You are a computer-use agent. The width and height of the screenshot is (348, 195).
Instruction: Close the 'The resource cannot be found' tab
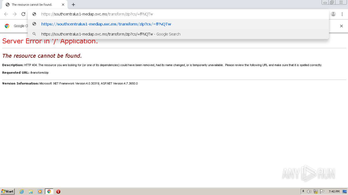point(63,5)
